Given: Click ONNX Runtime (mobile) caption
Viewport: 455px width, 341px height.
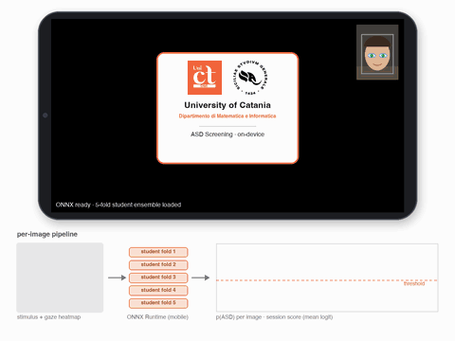Looking at the screenshot, I should pos(157,316).
